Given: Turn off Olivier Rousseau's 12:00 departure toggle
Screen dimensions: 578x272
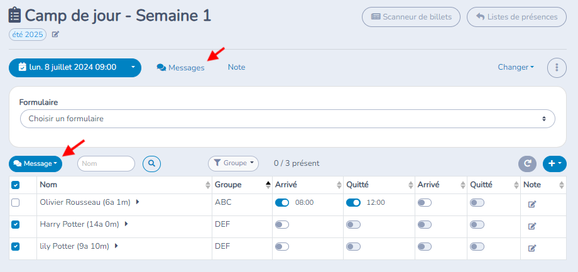Looking at the screenshot, I should tap(353, 203).
